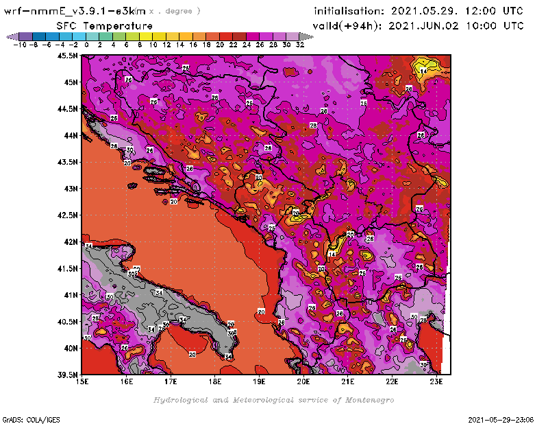Viewport: 548px width, 424px height.
Task: Click the light purple arrow at the legend's left end
Action: coord(12,36)
